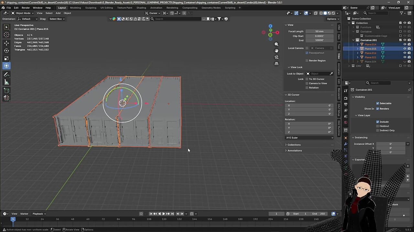This screenshot has height=232, width=414.
Task: Expand Plane.016 in the outliner
Action: click(357, 53)
